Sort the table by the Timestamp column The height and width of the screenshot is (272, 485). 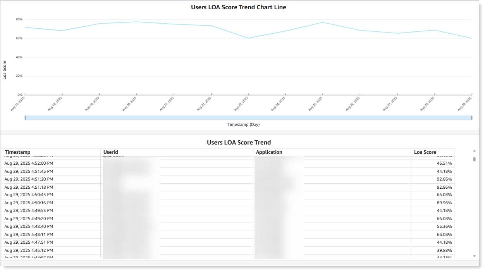tap(17, 152)
